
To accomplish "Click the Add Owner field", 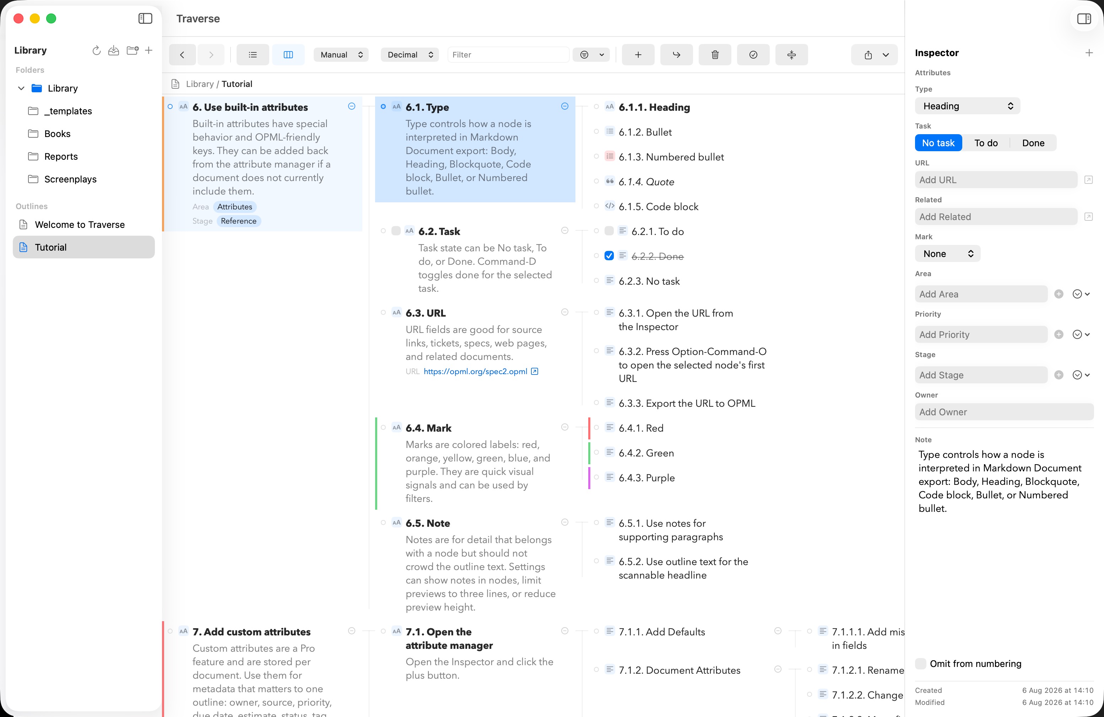I will pos(1004,412).
